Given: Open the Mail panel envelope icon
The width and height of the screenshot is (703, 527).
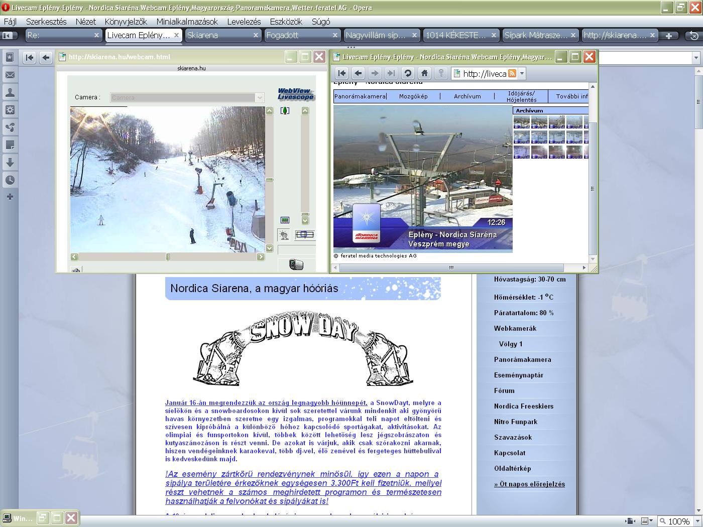Looking at the screenshot, I should click(10, 75).
